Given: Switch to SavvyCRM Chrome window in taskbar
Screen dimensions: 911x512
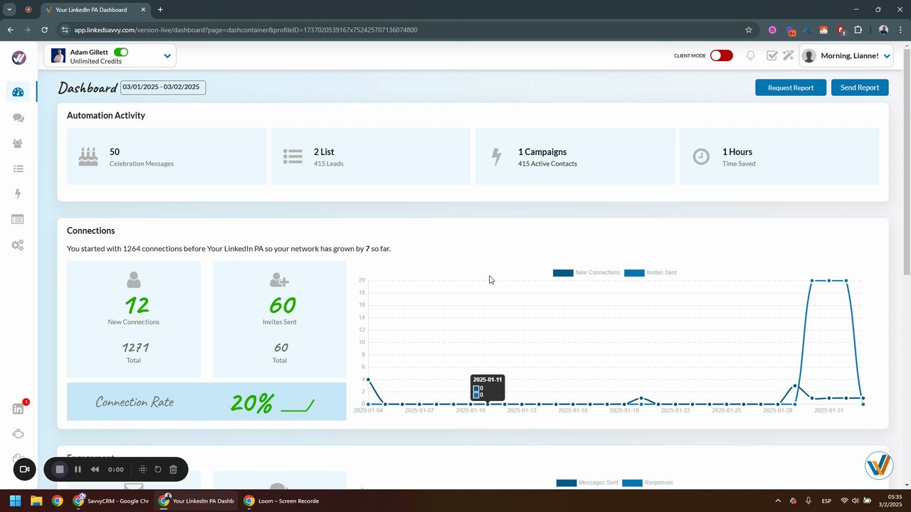Looking at the screenshot, I should click(x=112, y=501).
